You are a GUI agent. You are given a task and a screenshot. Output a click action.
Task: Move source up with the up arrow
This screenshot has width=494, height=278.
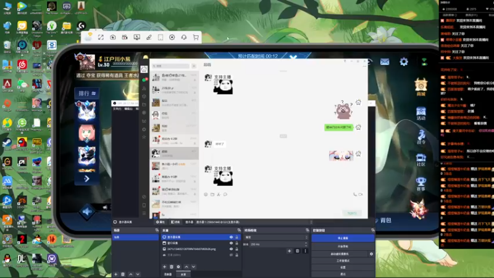coord(186,267)
